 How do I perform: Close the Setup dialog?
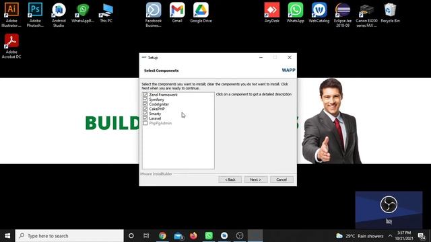290,57
